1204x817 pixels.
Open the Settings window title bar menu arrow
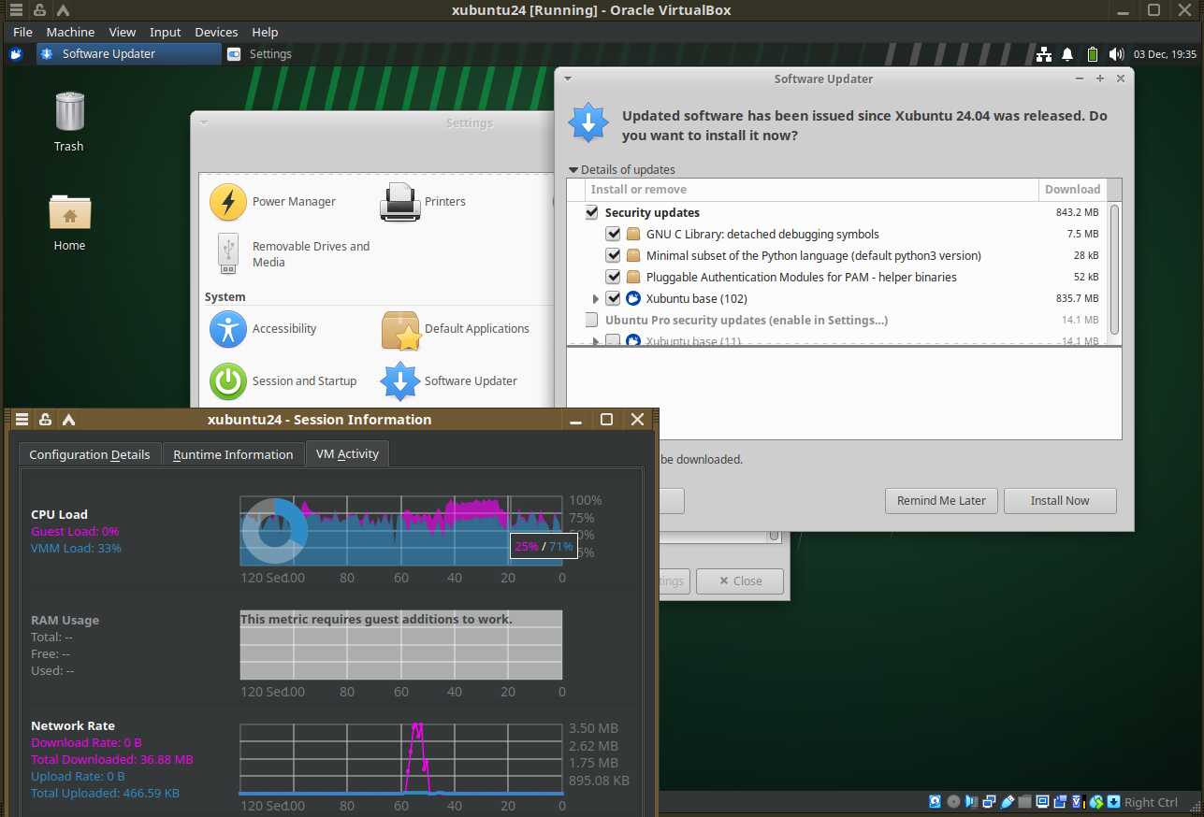click(x=204, y=122)
